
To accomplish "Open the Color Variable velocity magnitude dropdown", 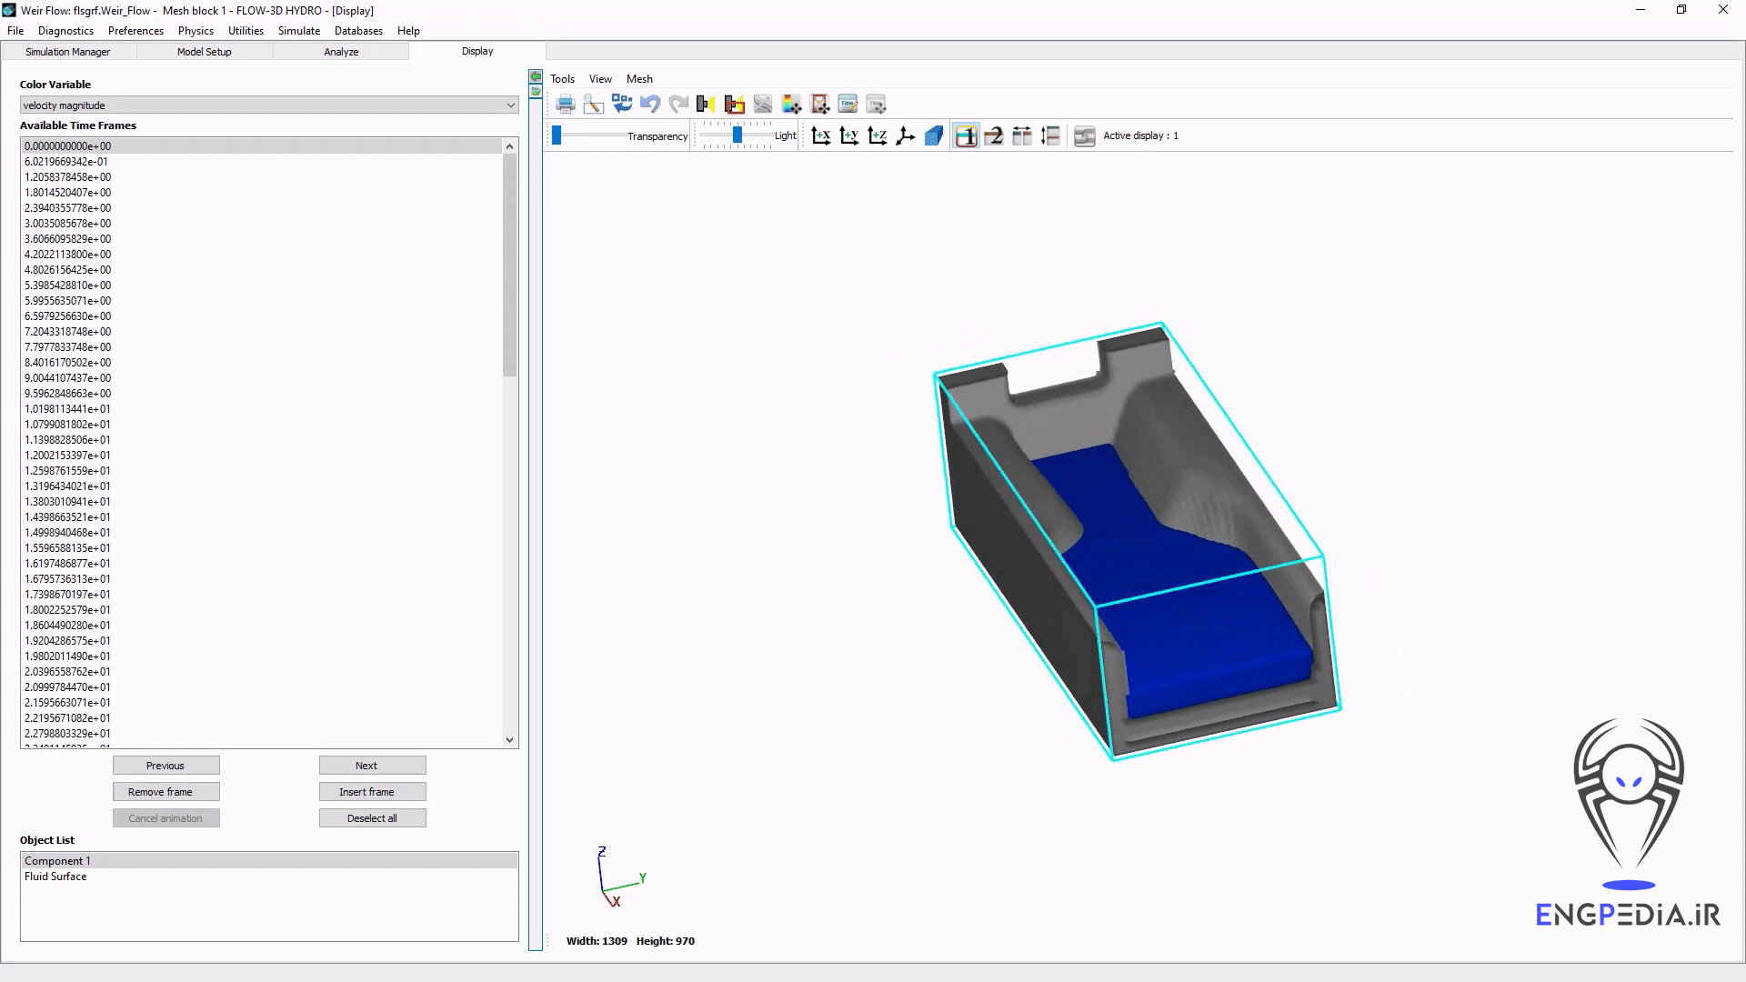I will (269, 105).
